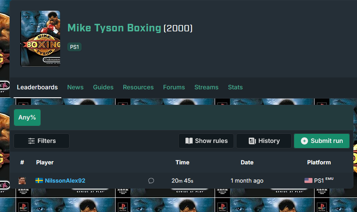
Task: Open the News tab
Action: click(x=75, y=87)
